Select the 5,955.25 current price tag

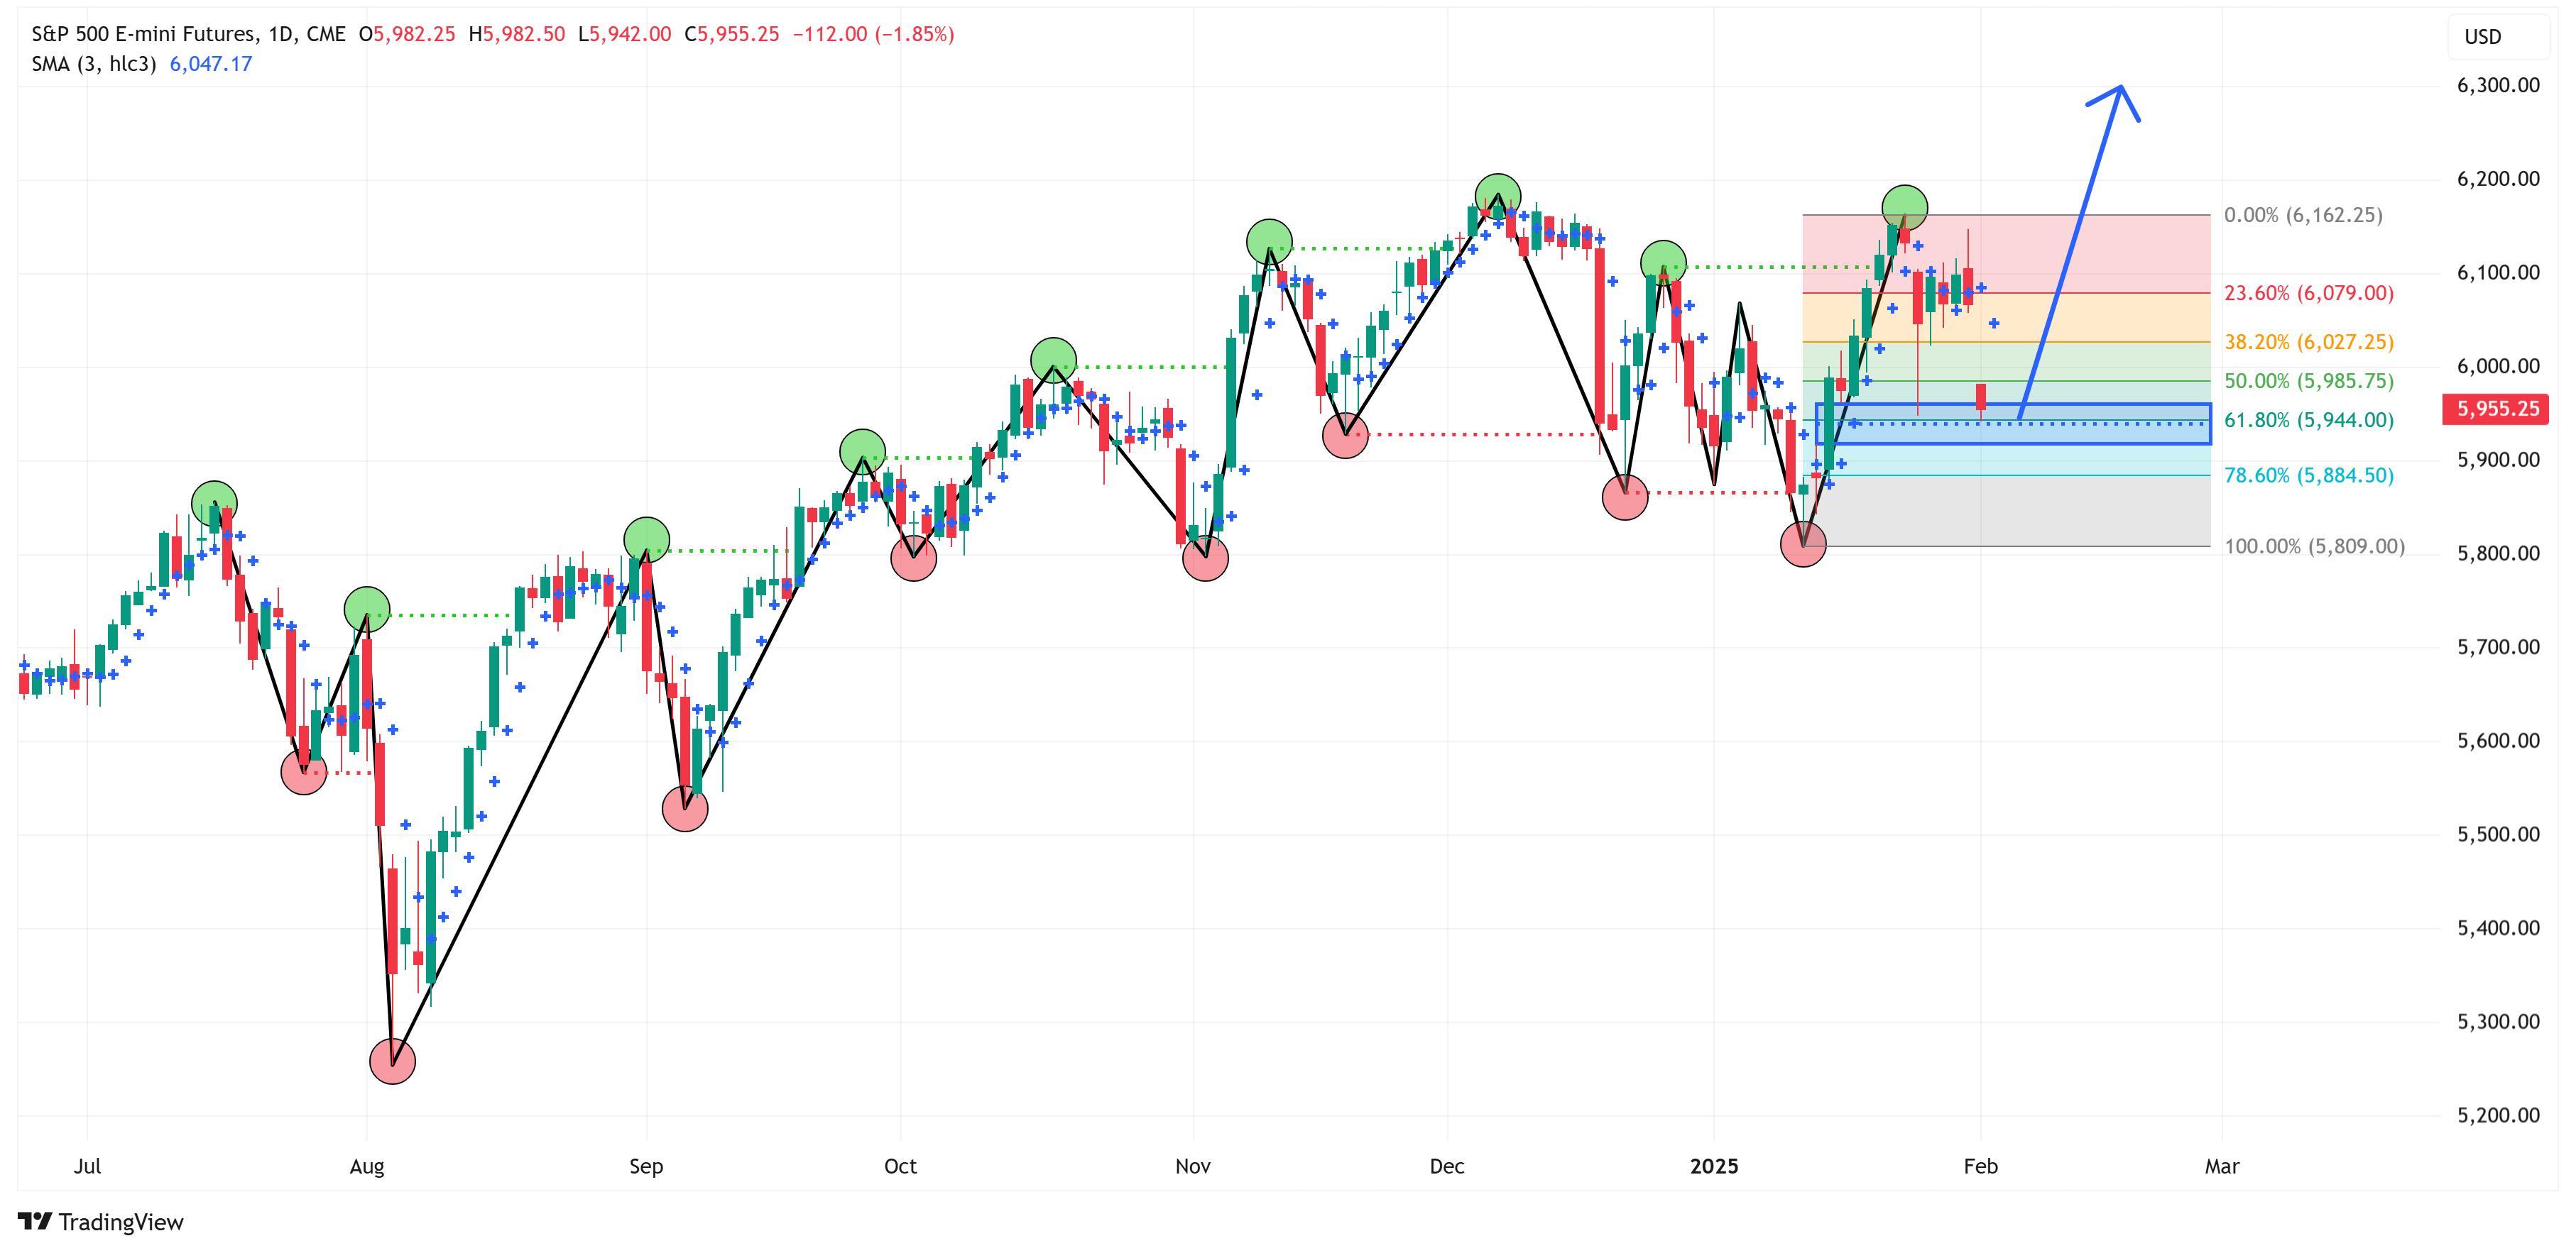(x=2496, y=409)
